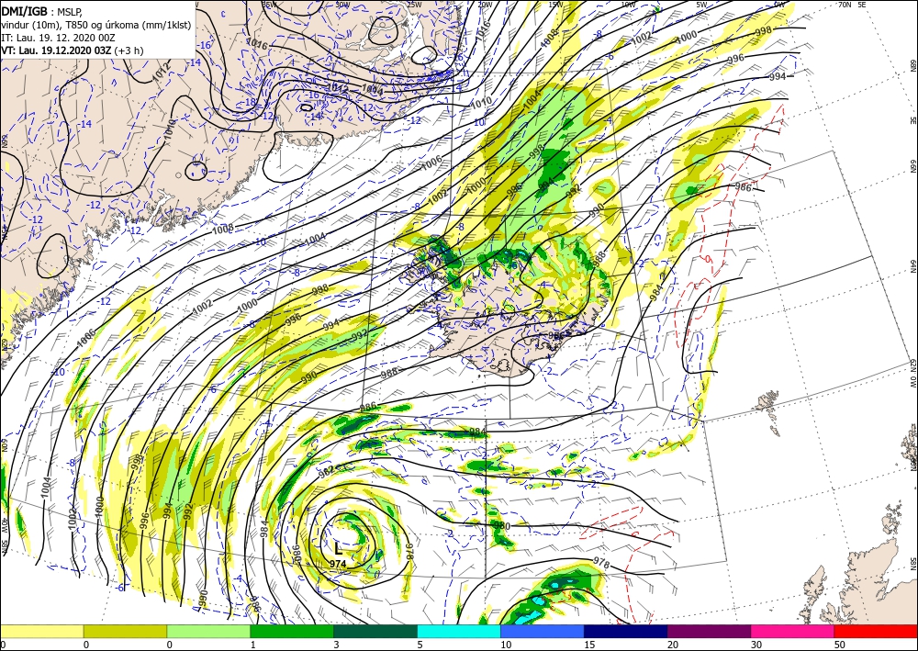Click the olive yellow legend color swatch
This screenshot has height=651, width=918.
tap(125, 631)
